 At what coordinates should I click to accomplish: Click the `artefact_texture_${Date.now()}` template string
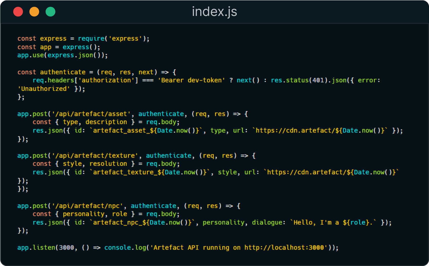pos(150,172)
